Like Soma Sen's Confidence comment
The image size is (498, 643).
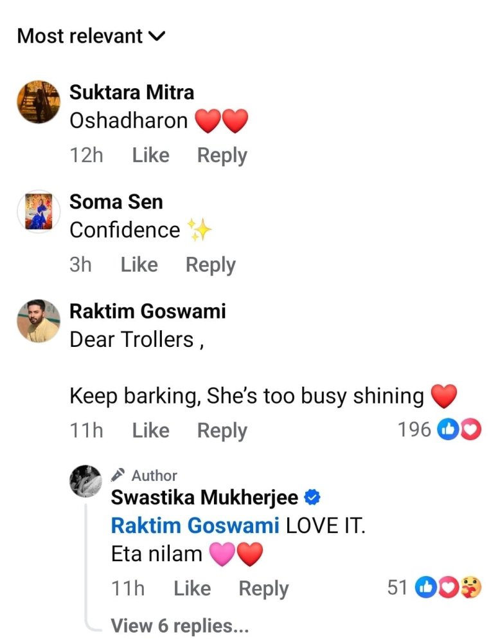[x=139, y=265]
